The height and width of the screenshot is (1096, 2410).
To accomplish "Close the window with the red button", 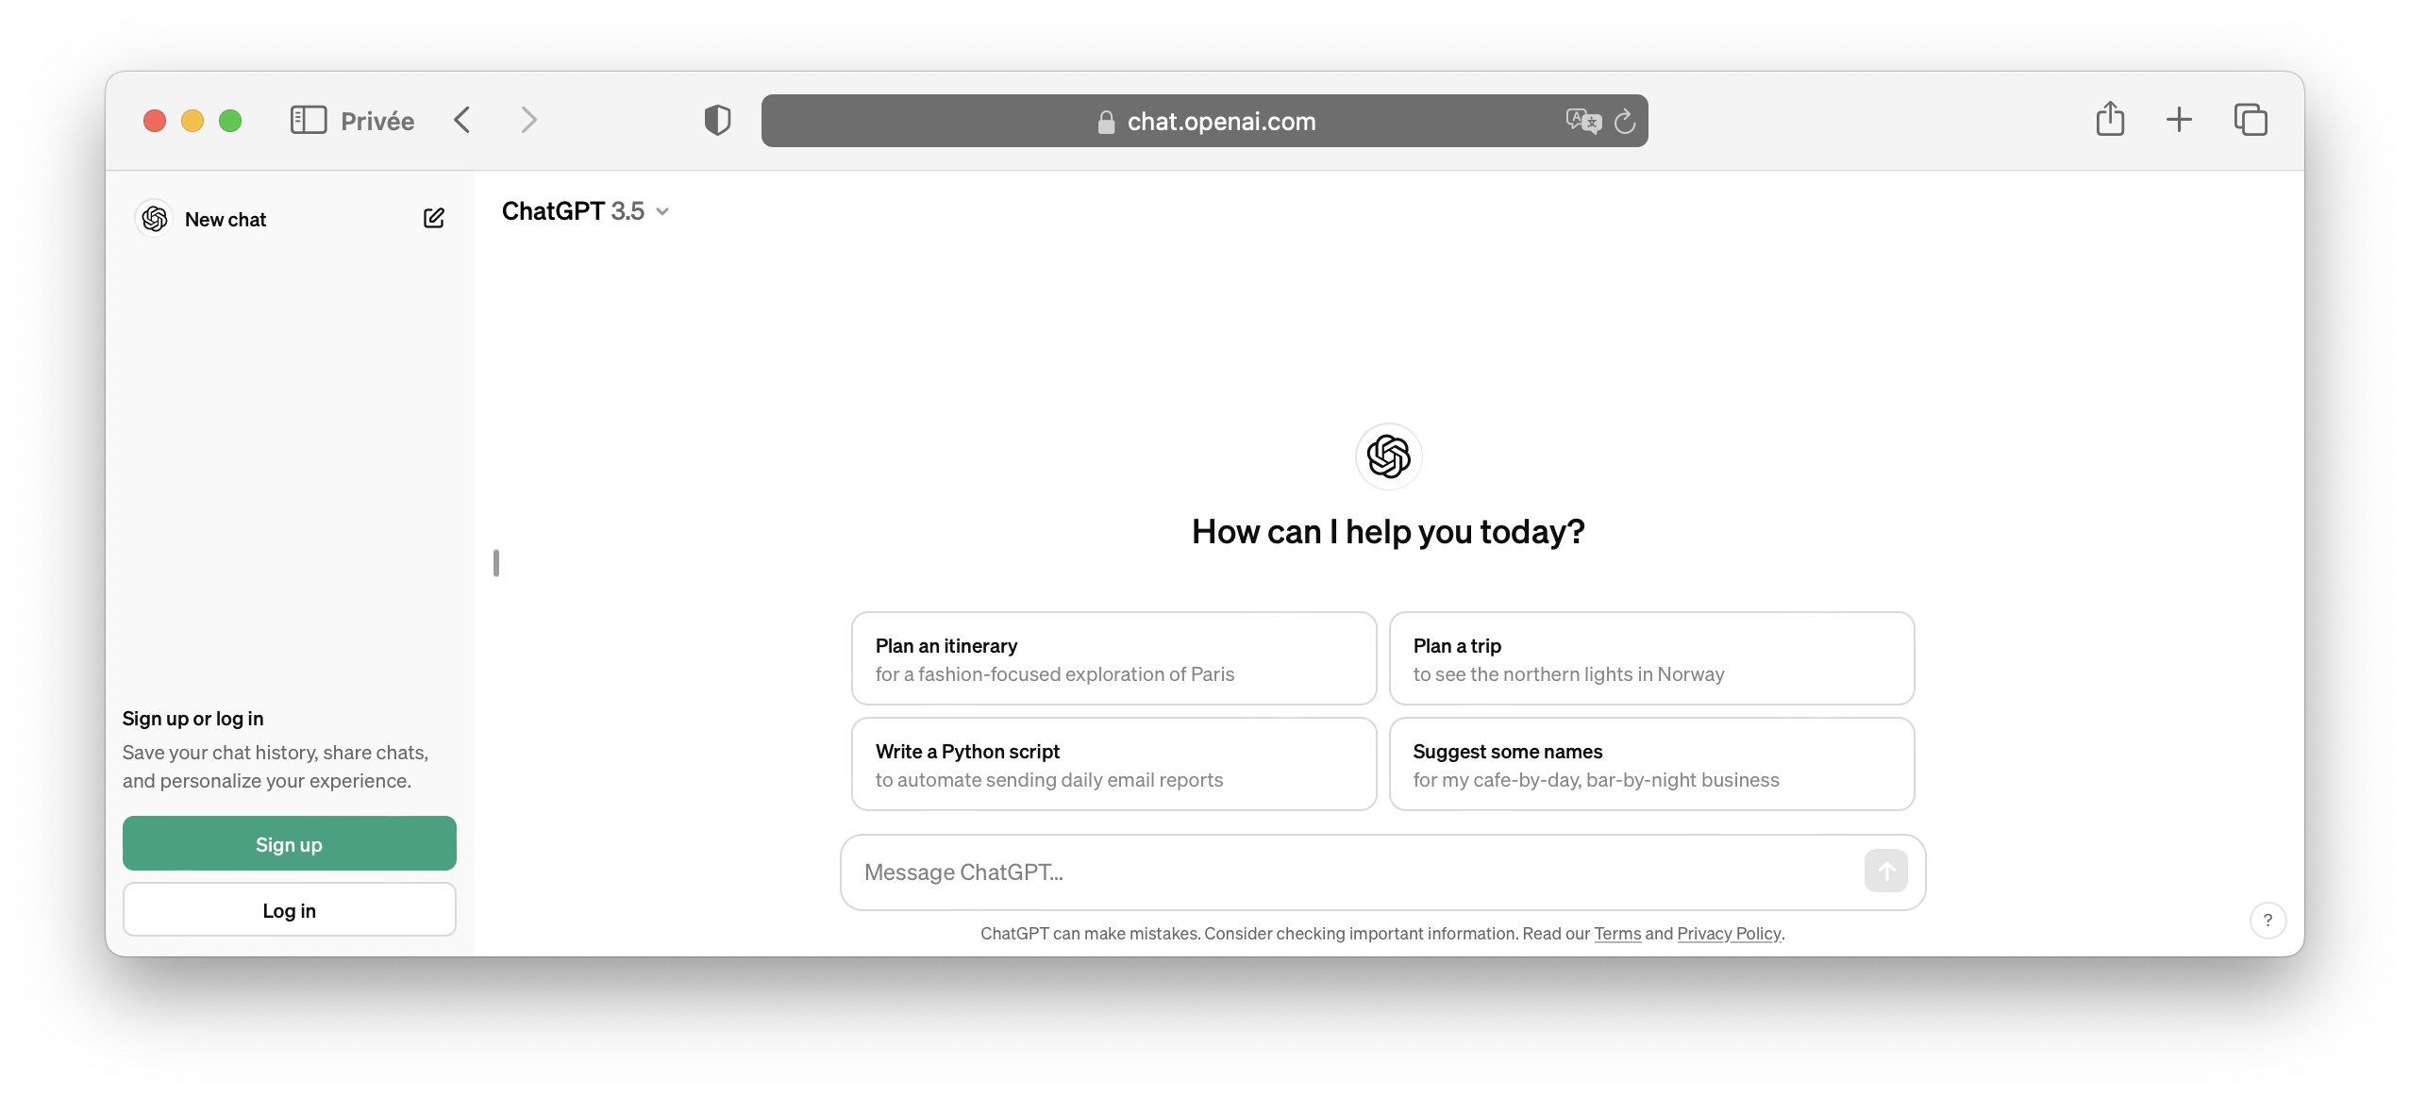I will tap(155, 121).
